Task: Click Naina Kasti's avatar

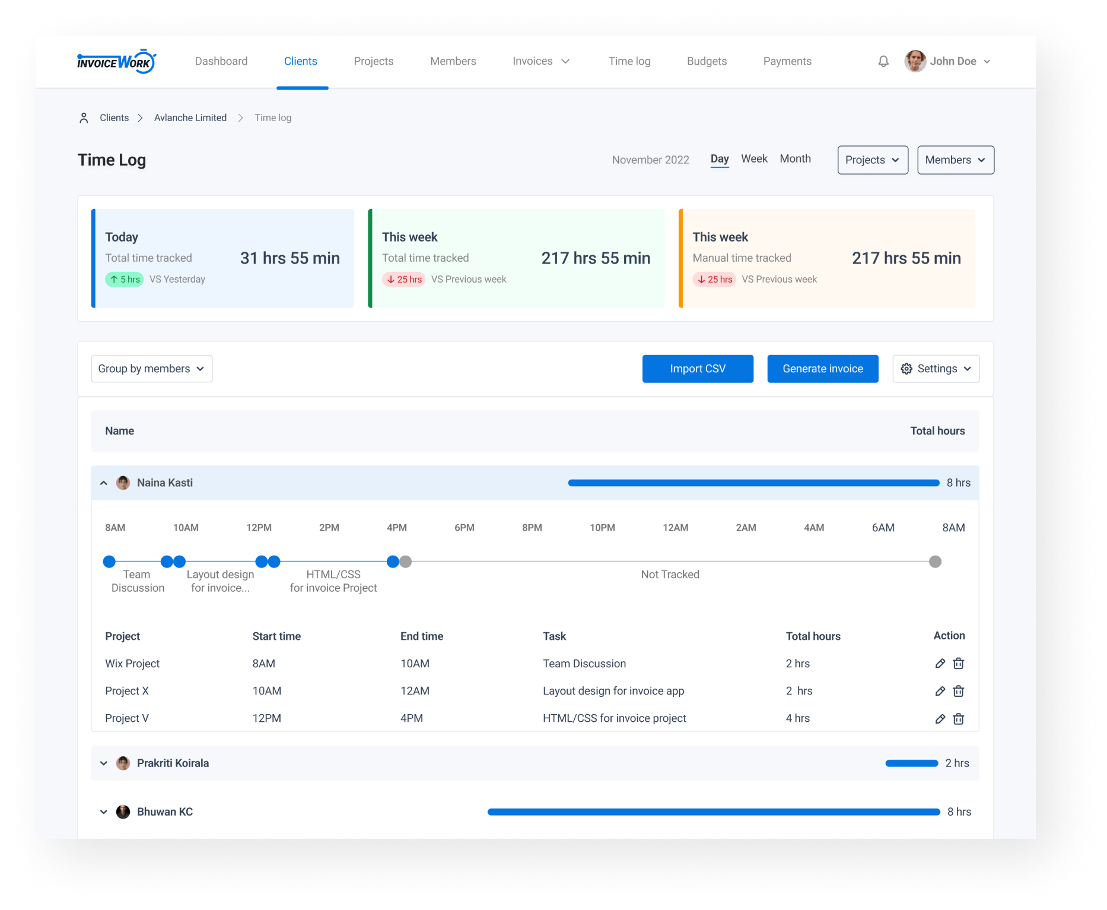Action: (x=123, y=483)
